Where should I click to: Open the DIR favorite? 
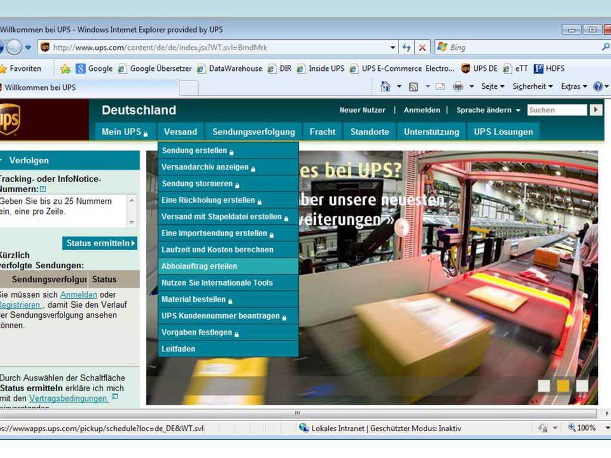tap(279, 69)
